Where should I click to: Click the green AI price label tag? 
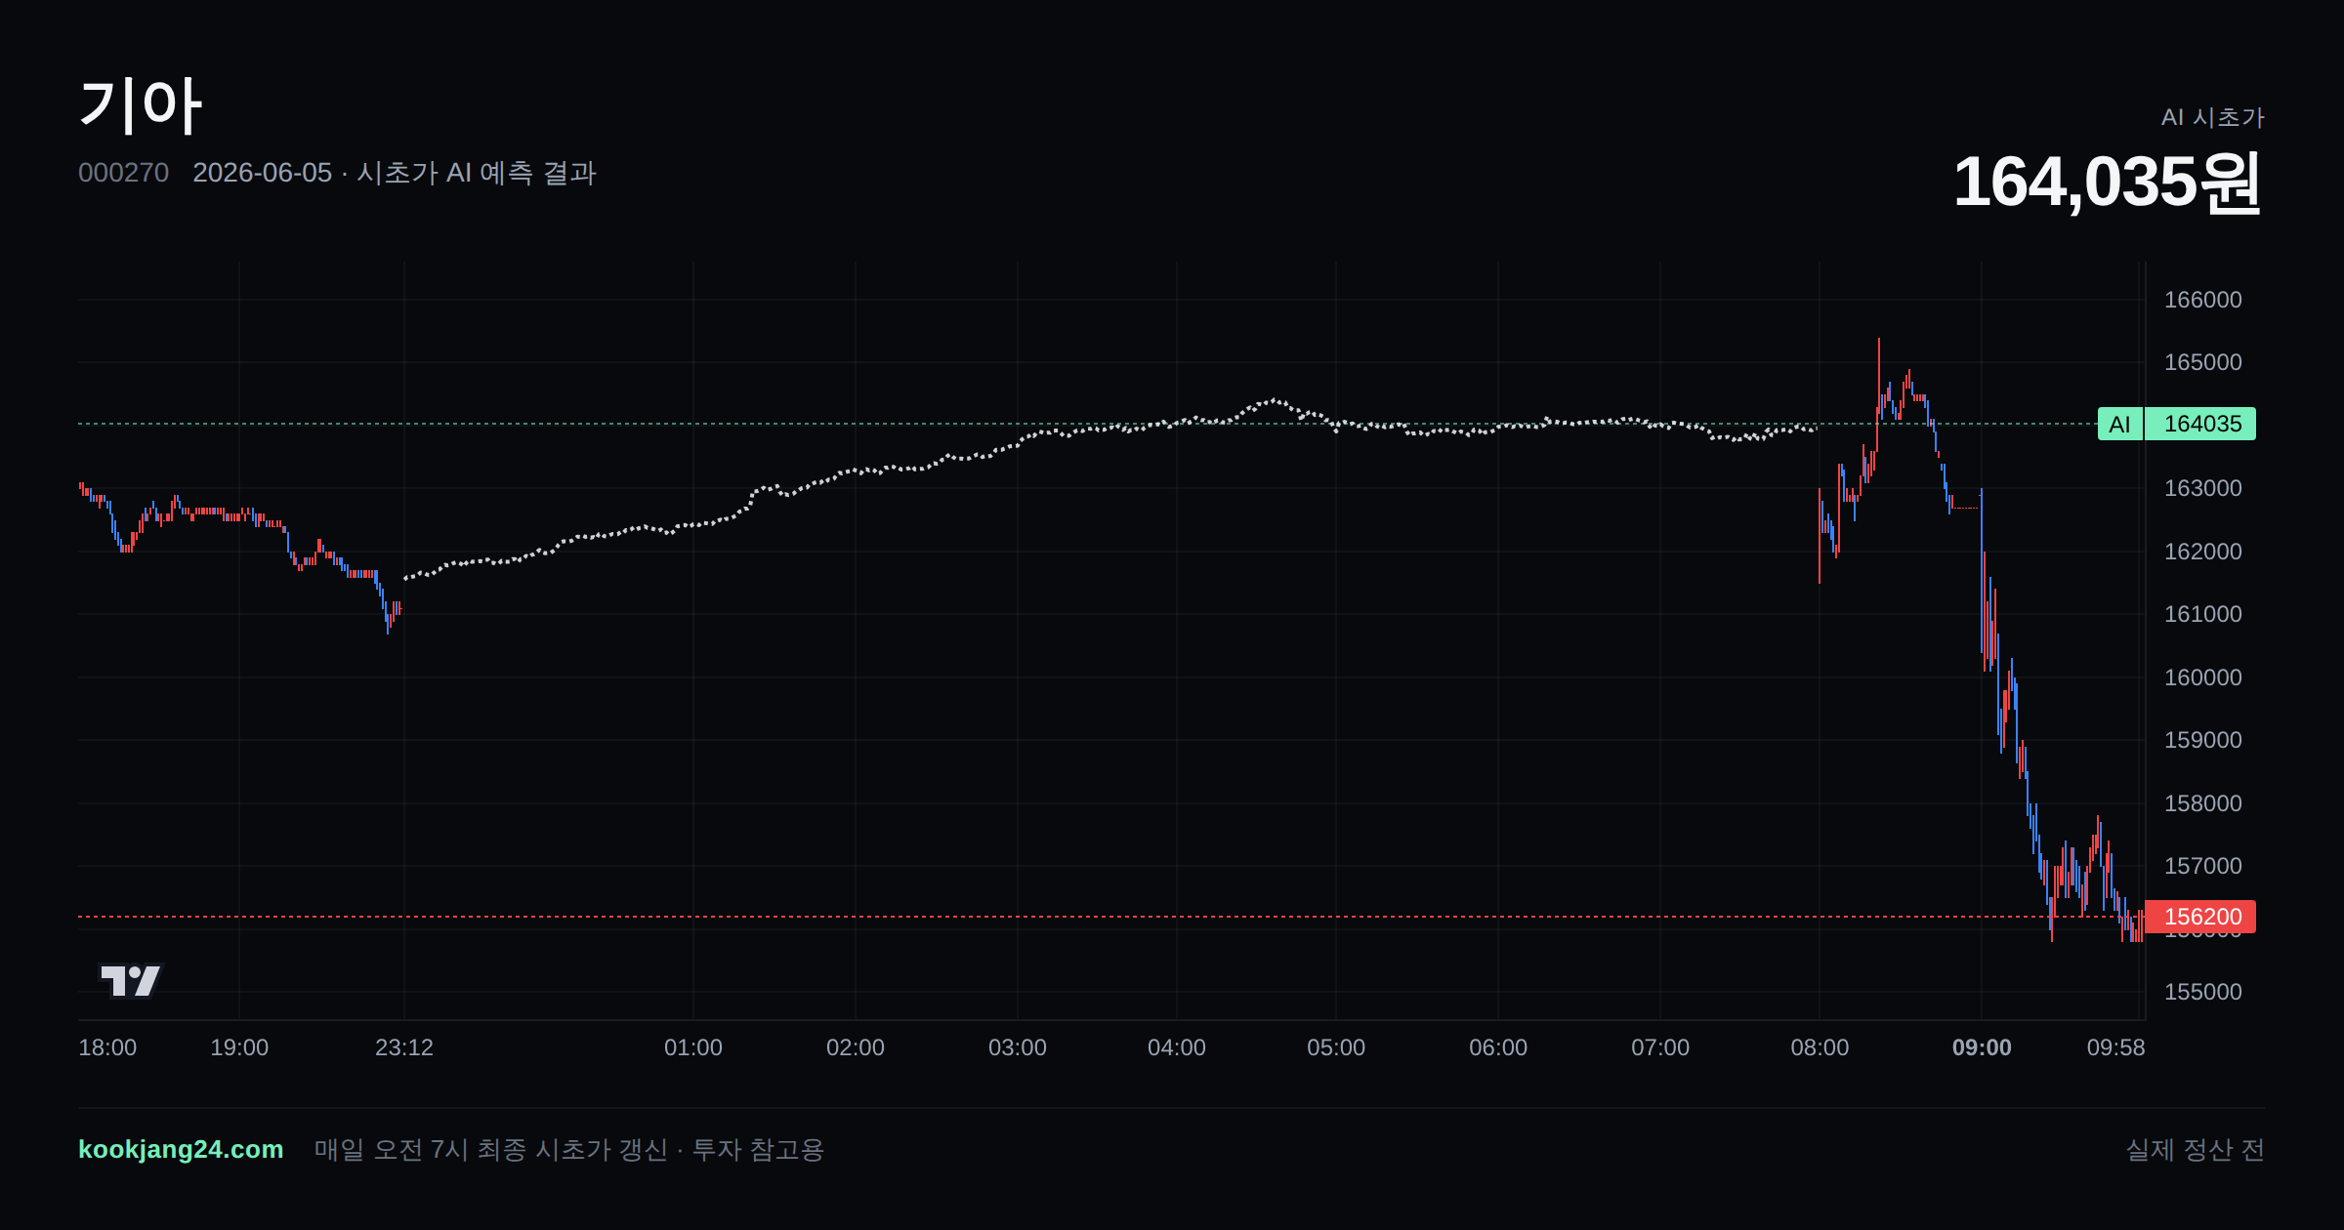tap(2119, 424)
